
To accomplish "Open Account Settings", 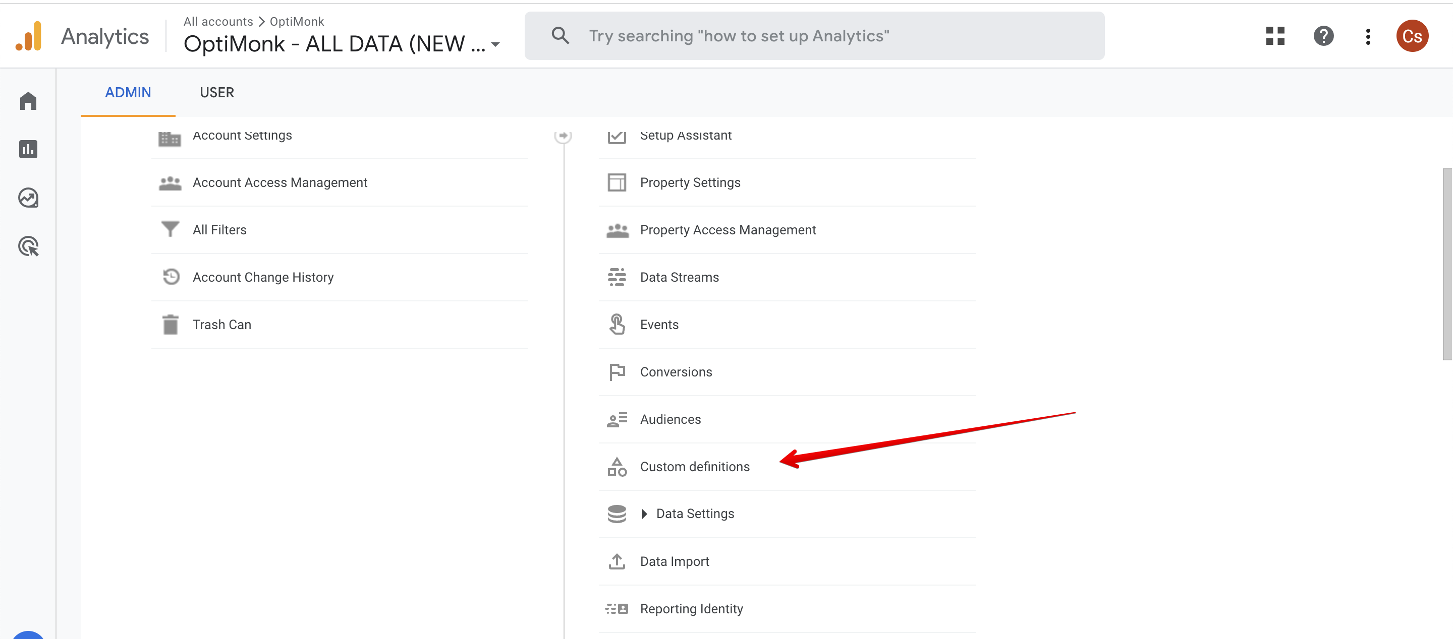I will click(x=242, y=136).
